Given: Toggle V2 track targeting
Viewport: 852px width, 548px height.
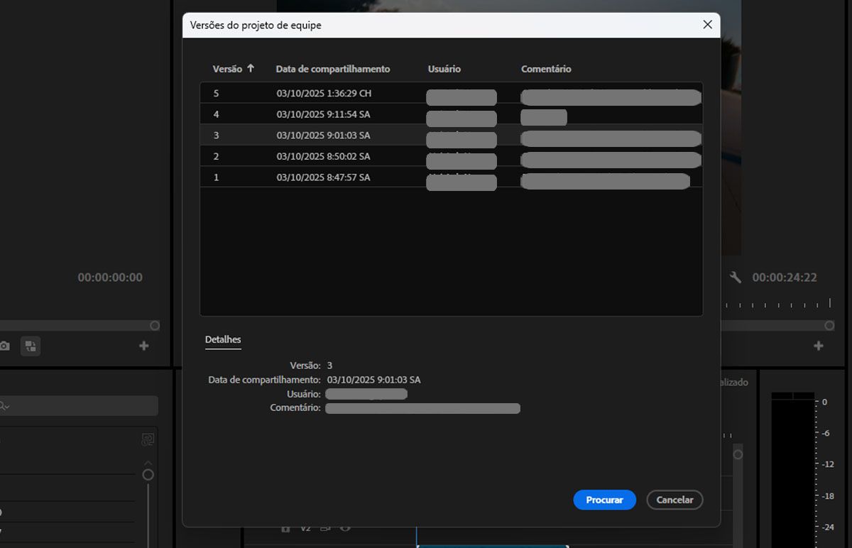Looking at the screenshot, I should [x=305, y=528].
